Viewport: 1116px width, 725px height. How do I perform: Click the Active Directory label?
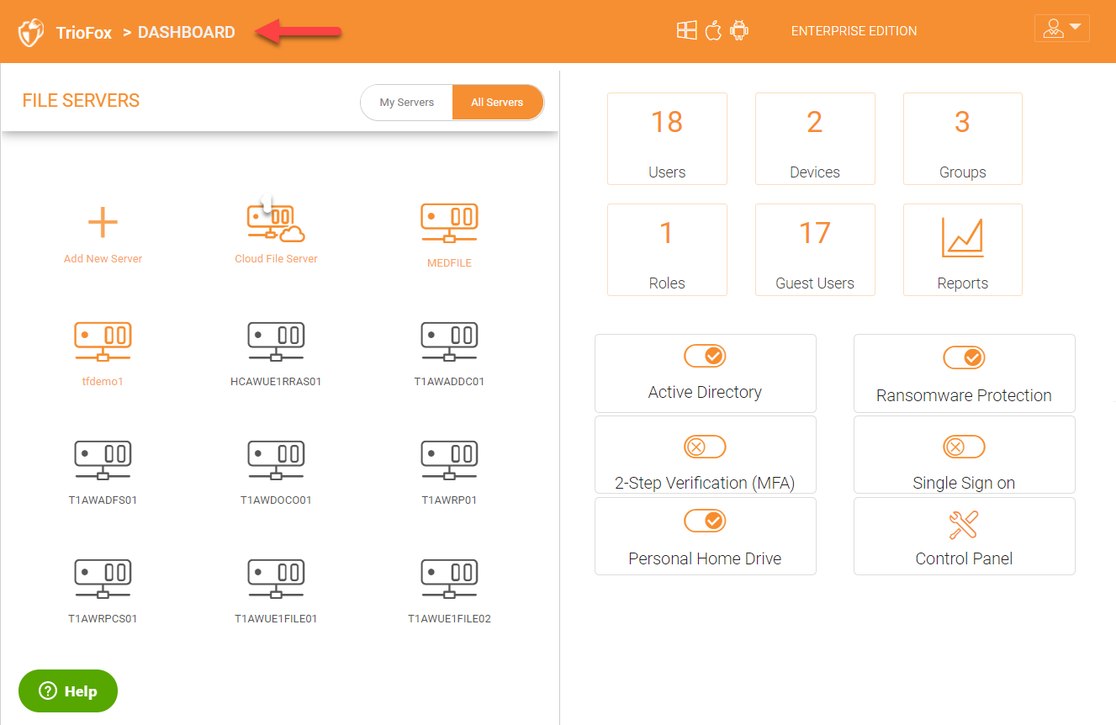pos(705,392)
